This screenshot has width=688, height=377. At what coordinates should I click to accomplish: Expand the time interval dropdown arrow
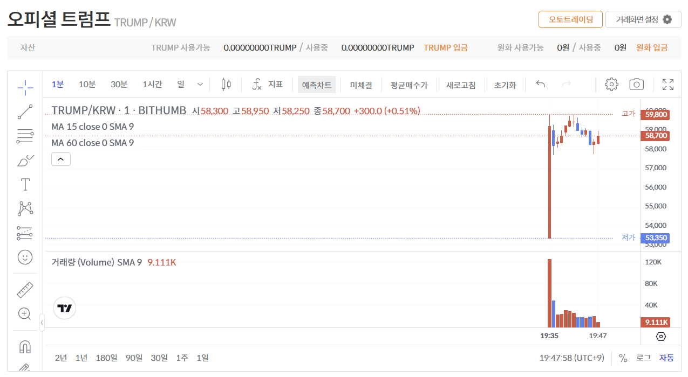pyautogui.click(x=200, y=85)
